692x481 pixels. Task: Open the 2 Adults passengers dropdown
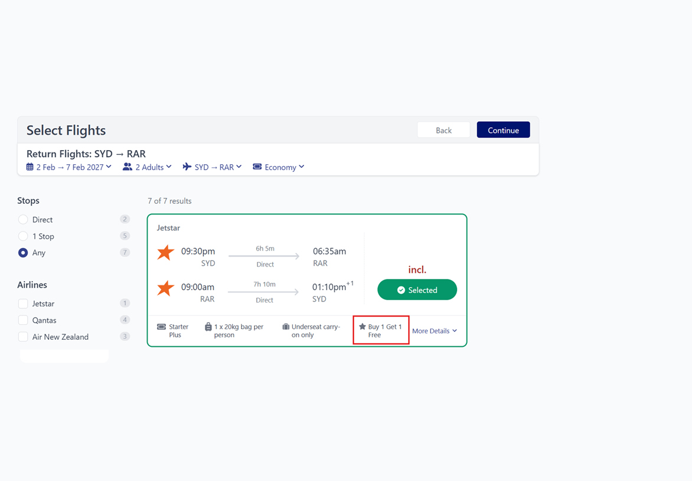(148, 167)
